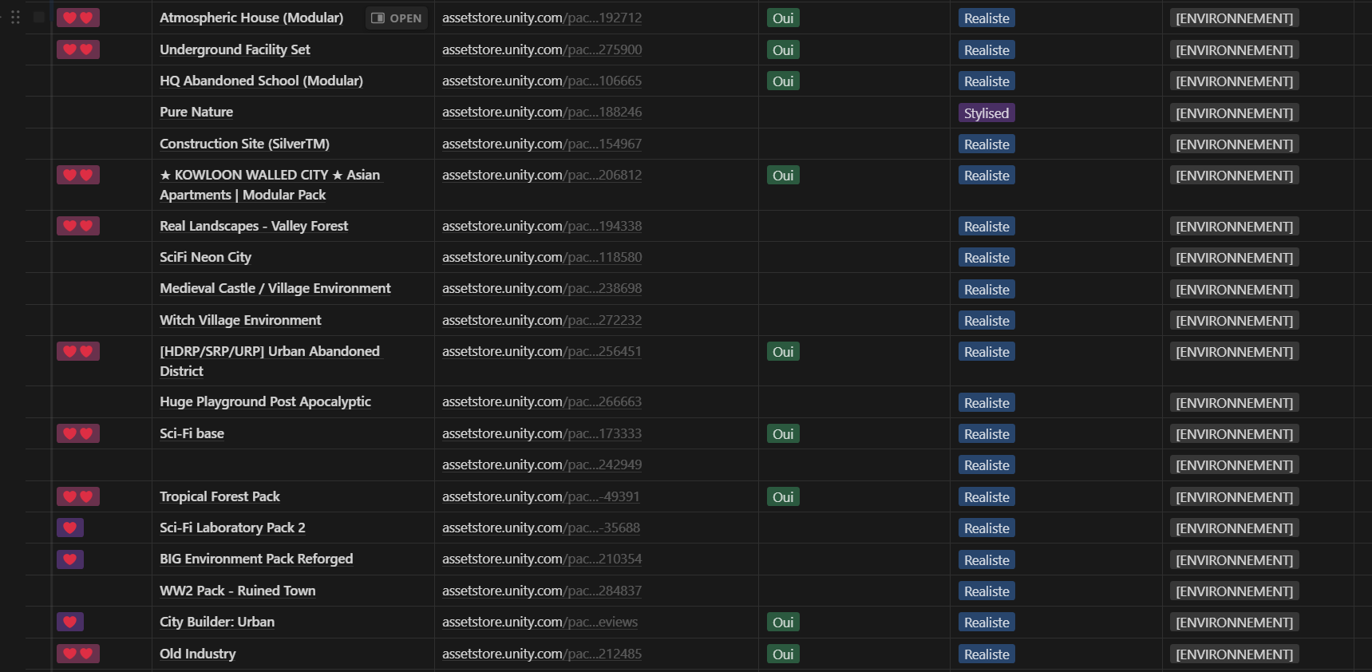Select the Realiste tag in Construction Site row
Viewport: 1372px width, 672px height.
click(x=986, y=144)
